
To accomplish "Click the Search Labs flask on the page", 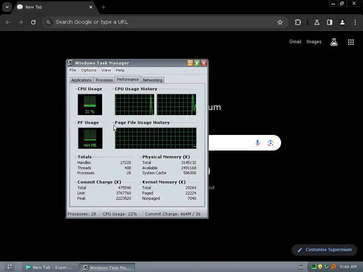I will (x=334, y=42).
